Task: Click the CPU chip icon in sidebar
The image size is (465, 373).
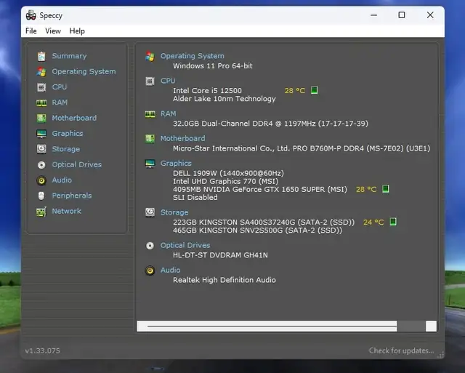Action: [x=41, y=87]
